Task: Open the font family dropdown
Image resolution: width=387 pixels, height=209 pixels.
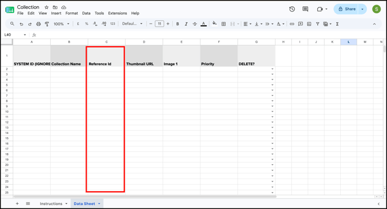Action: [132, 24]
